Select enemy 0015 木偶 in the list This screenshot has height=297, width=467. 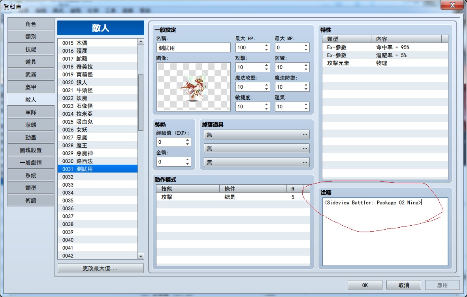coord(98,43)
